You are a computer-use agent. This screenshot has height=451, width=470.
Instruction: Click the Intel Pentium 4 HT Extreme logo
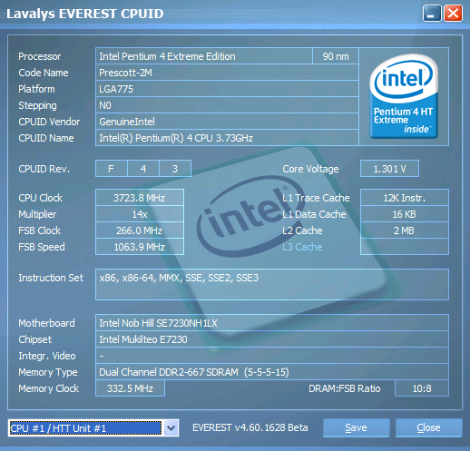[x=404, y=96]
